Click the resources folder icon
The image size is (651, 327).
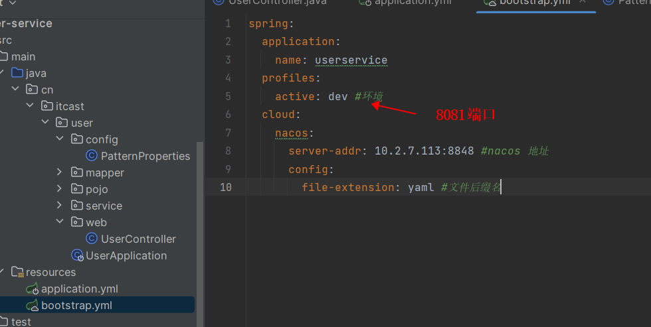(18, 272)
